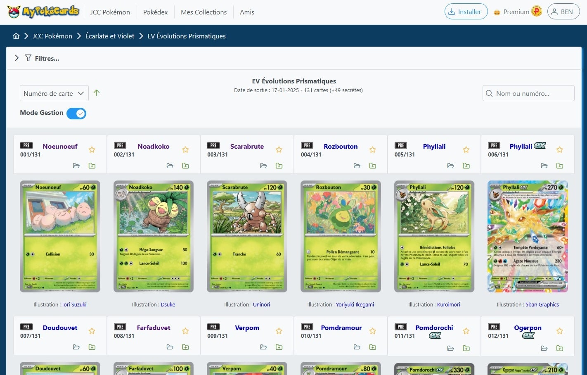Click the chevron after Écarlate et Violet breadcrumb
Screen dimensions: 587x375
pyautogui.click(x=140, y=36)
